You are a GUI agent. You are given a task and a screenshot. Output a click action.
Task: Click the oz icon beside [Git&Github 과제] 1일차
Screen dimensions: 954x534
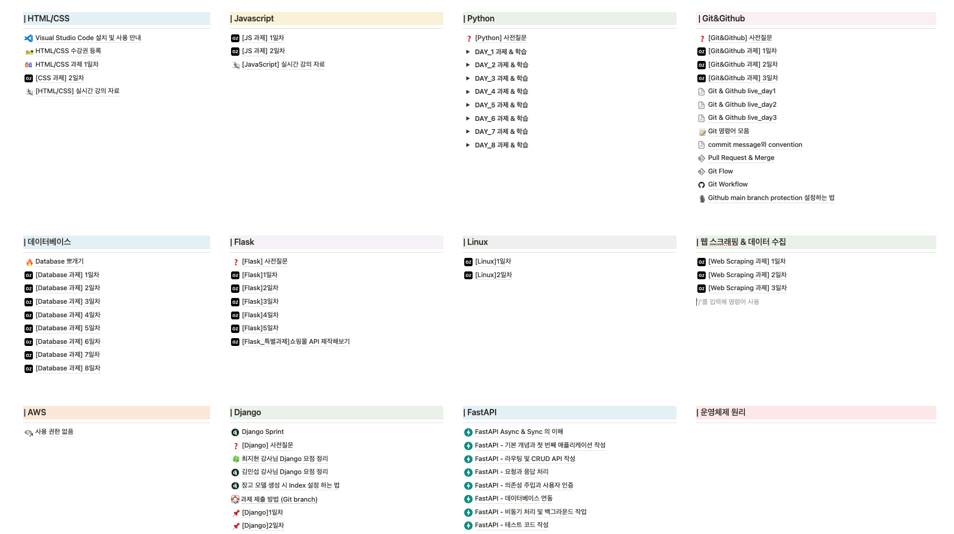click(702, 52)
